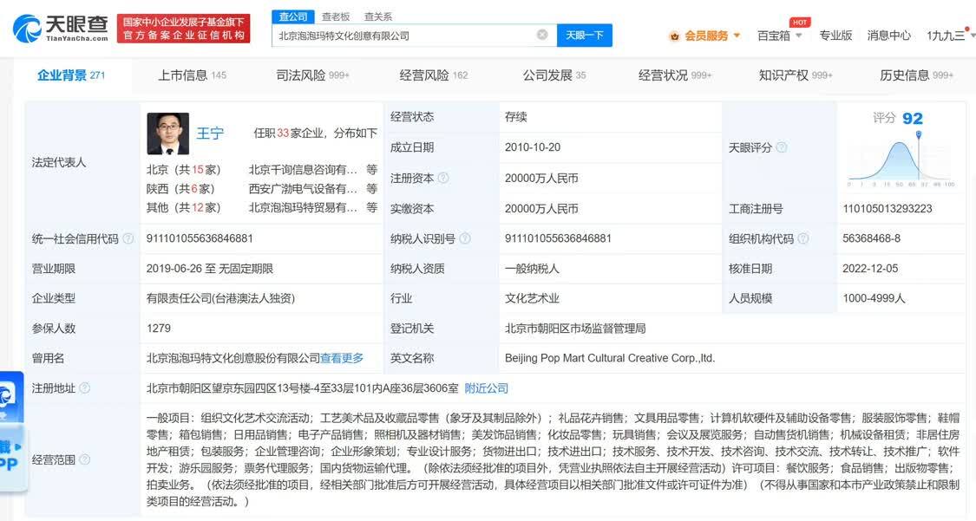This screenshot has width=976, height=521.
Task: Switch to the 查公司 search tab
Action: click(x=293, y=16)
